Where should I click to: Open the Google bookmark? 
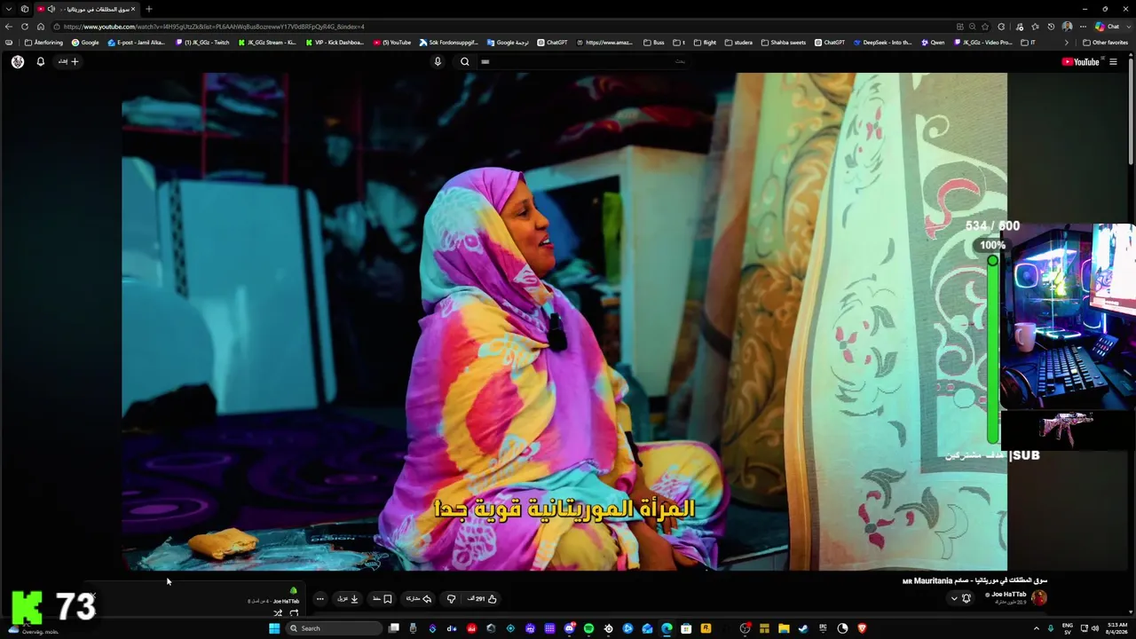(85, 43)
